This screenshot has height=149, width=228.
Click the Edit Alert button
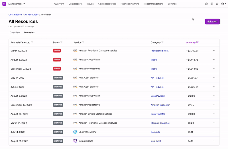(x=212, y=22)
